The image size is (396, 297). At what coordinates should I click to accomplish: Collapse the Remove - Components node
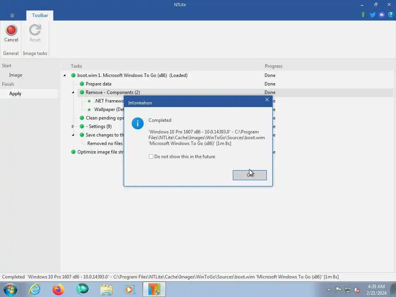tap(73, 92)
